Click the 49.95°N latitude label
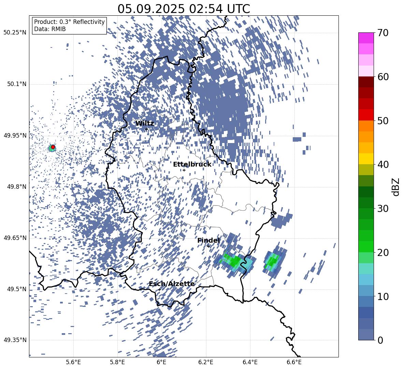 click(x=15, y=136)
